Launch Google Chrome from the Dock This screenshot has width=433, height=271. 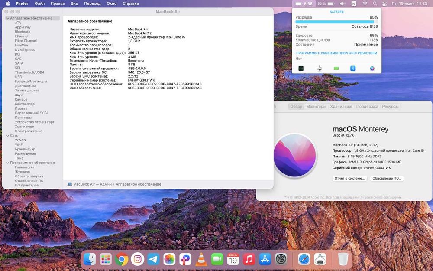point(122,259)
